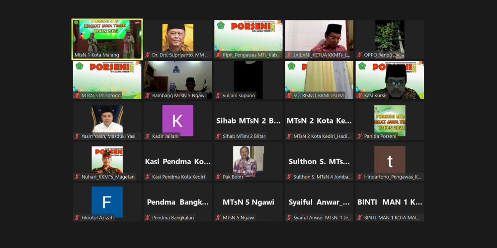Click the 'Fikrotul Azizah' name label
The image size is (497, 248).
tap(97, 218)
